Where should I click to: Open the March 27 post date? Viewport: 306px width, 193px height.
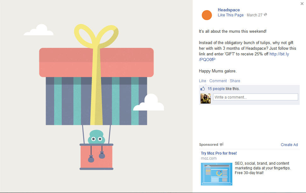click(254, 15)
